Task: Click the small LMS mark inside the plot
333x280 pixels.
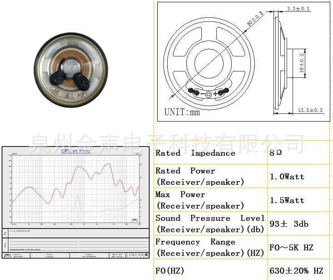Action: [x=134, y=220]
